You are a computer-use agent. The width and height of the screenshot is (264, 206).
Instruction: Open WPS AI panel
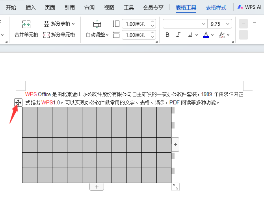click(249, 7)
